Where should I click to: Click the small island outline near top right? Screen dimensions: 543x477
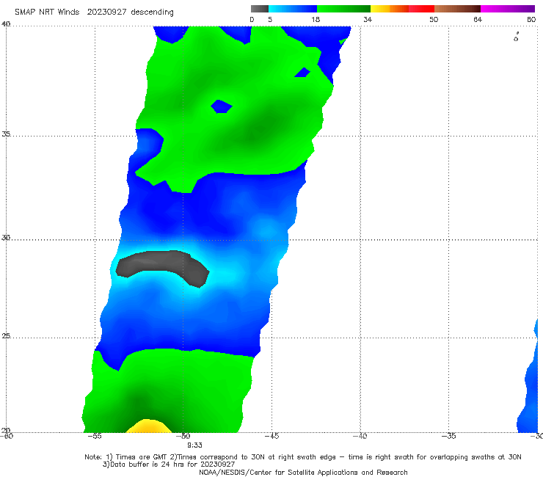pyautogui.click(x=516, y=37)
